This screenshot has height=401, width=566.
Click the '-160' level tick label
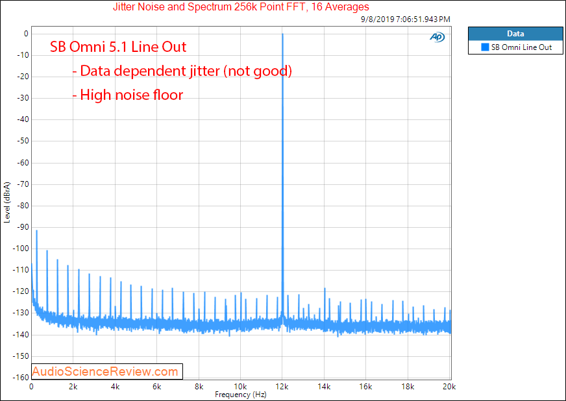[x=21, y=378]
